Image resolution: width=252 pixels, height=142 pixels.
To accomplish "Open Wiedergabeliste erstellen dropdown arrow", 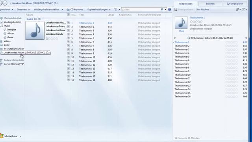I will click(x=62, y=9).
